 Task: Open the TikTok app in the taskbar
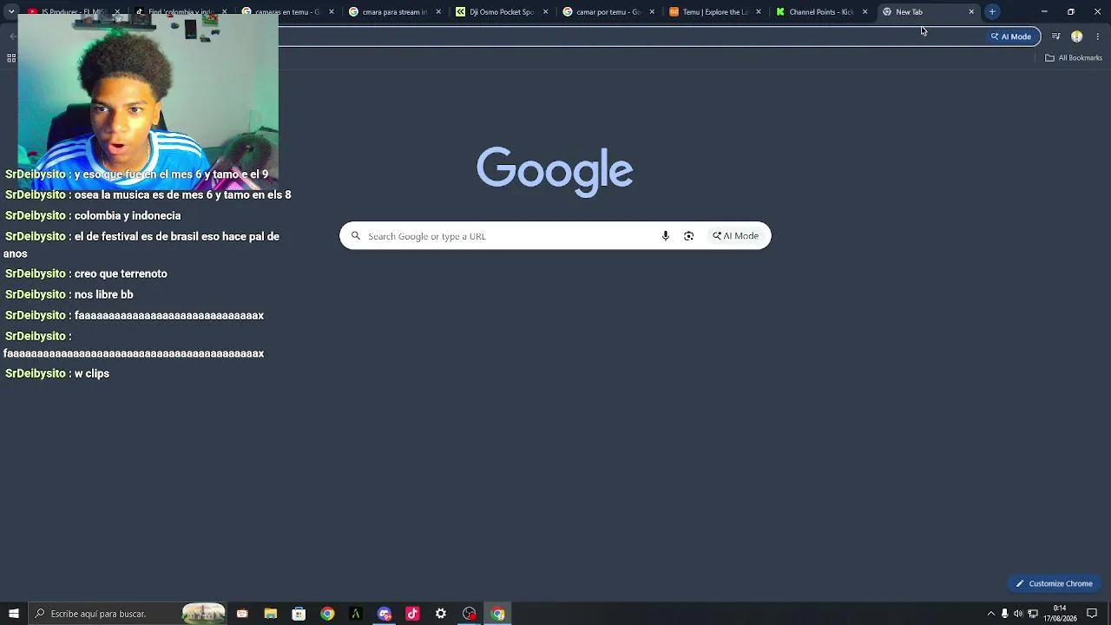[412, 614]
